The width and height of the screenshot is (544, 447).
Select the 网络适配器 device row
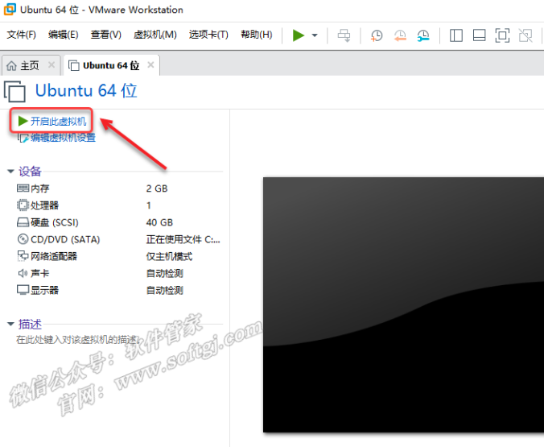pyautogui.click(x=118, y=256)
